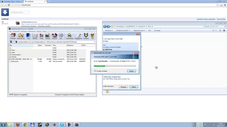Open WinRAR Opciók menu

coord(39,31)
